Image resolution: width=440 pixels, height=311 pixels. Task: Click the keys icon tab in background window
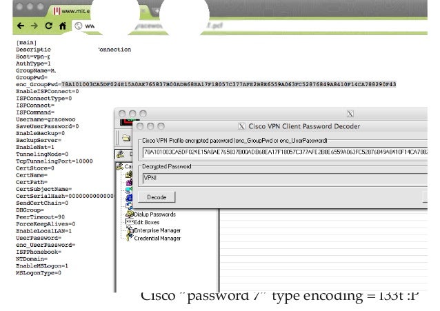[x=121, y=154]
